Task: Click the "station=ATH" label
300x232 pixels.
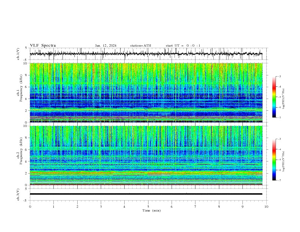Action: pyautogui.click(x=141, y=45)
